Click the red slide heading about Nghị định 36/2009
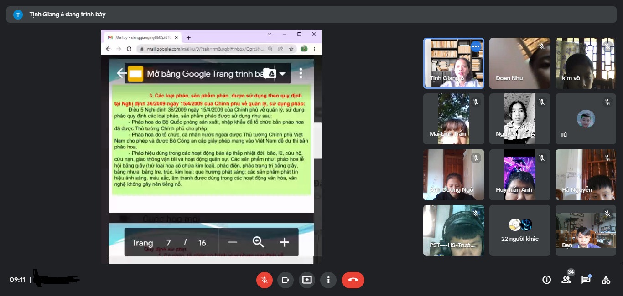Screen dimensions: 623x296 [x=209, y=100]
